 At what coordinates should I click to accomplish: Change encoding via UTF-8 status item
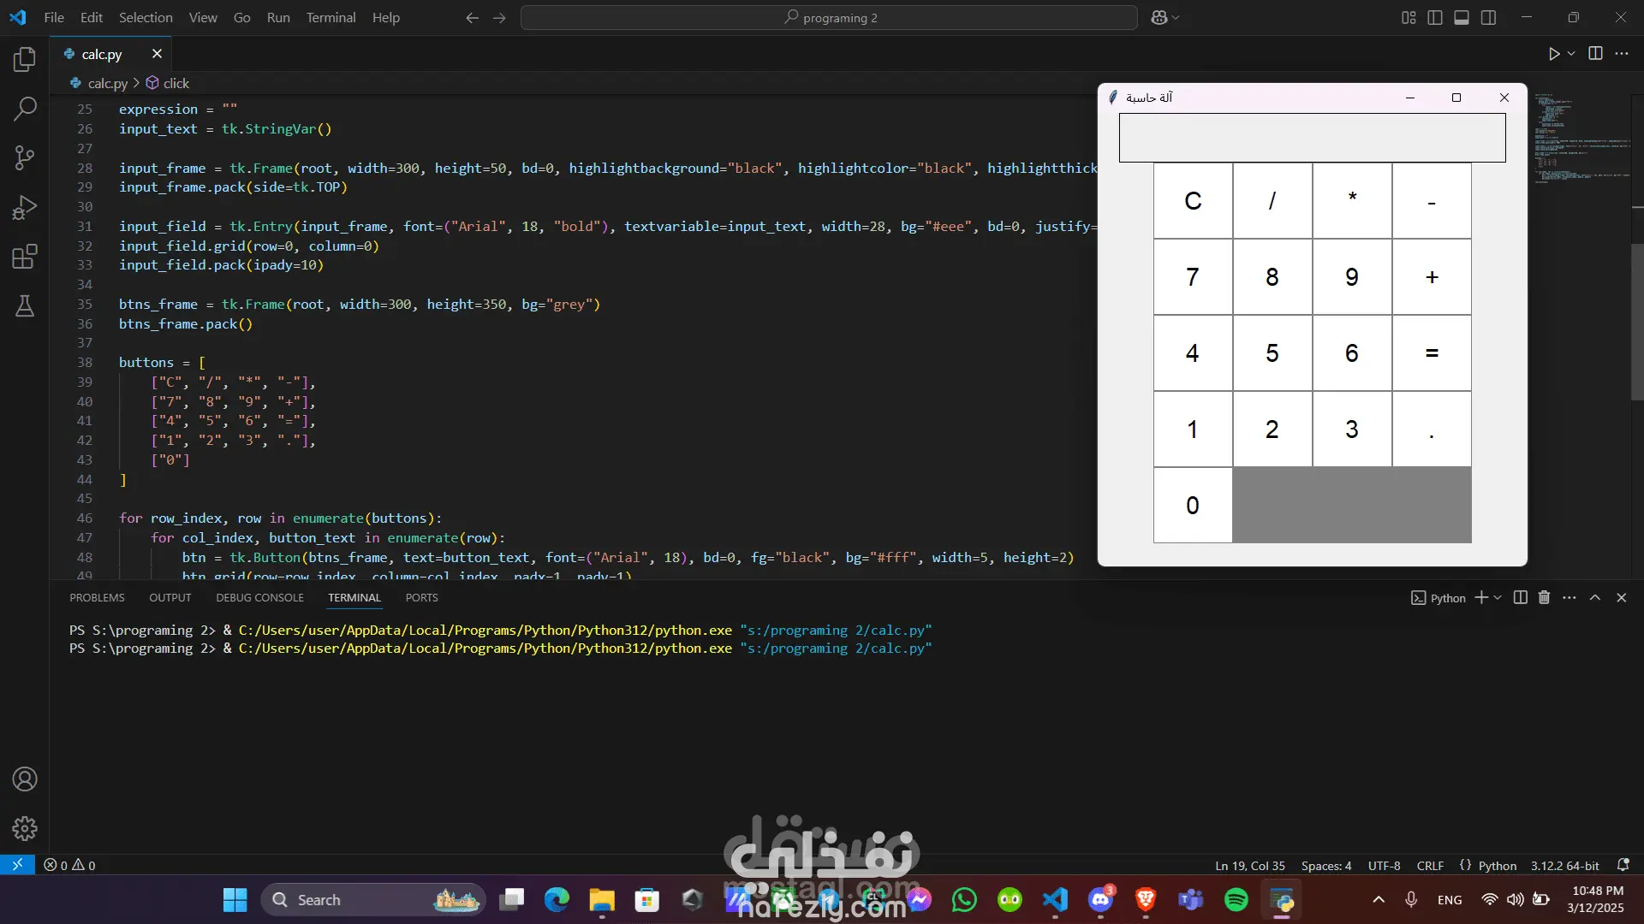(1384, 865)
